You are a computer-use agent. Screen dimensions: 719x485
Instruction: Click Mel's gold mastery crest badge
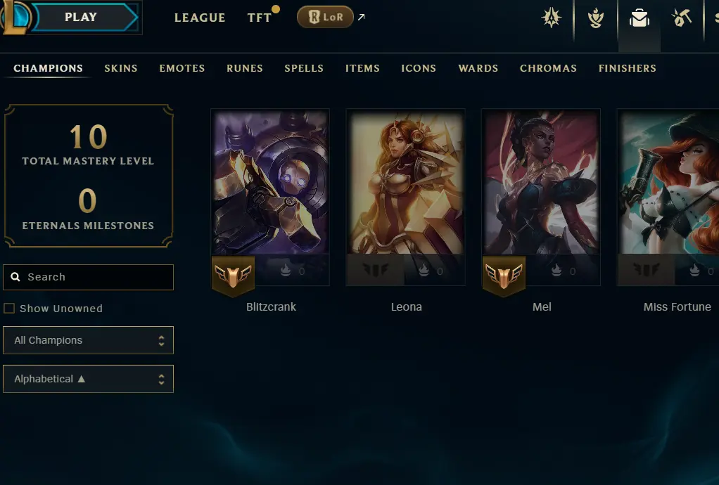504,276
